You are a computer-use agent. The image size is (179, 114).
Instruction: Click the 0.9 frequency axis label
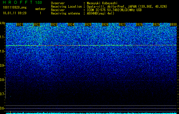2,66
